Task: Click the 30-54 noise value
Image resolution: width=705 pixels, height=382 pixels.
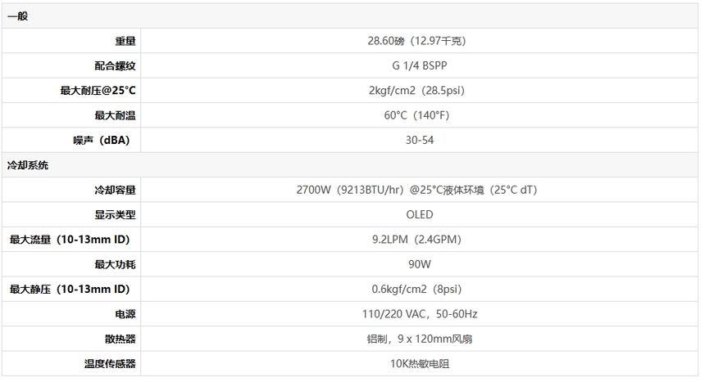Action: [x=420, y=140]
